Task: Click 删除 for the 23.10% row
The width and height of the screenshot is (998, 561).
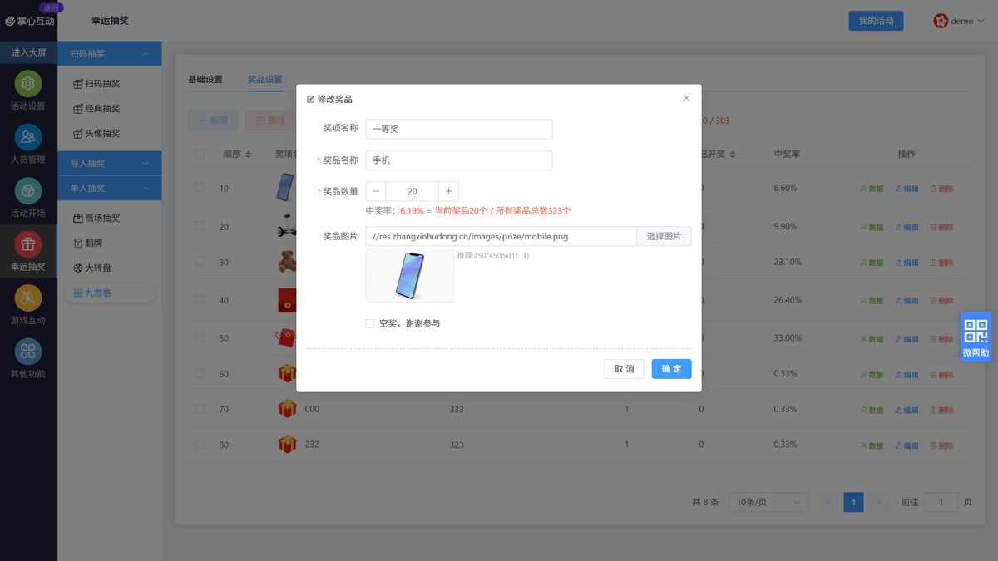Action: click(x=941, y=263)
